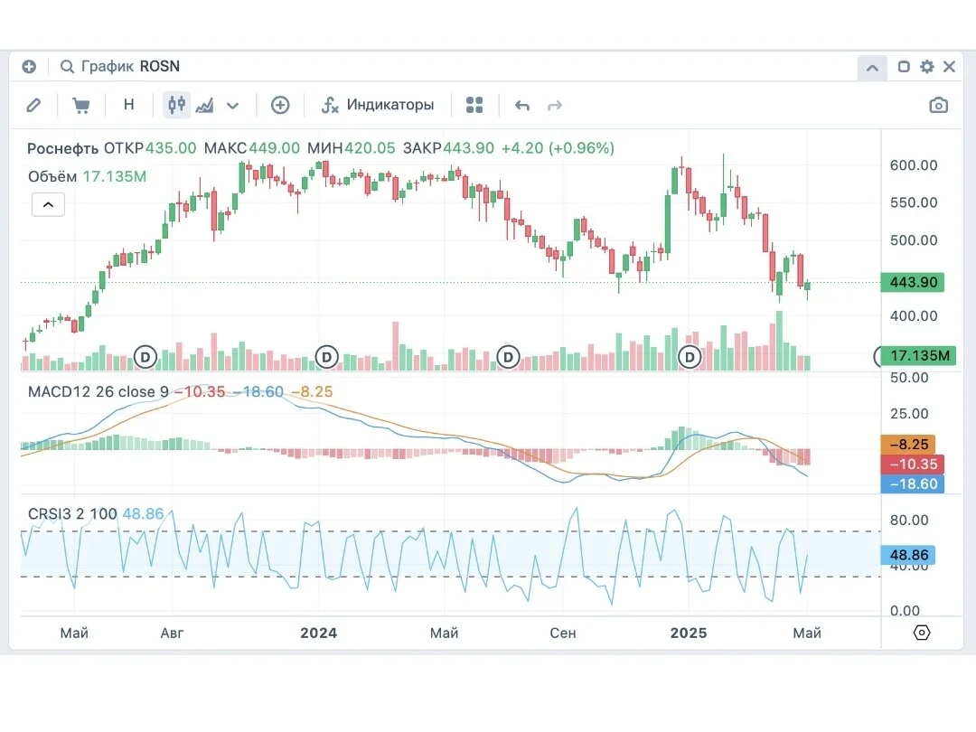Collapse the panel with the top-right chevron
Screen dimensions: 976x732
(872, 67)
